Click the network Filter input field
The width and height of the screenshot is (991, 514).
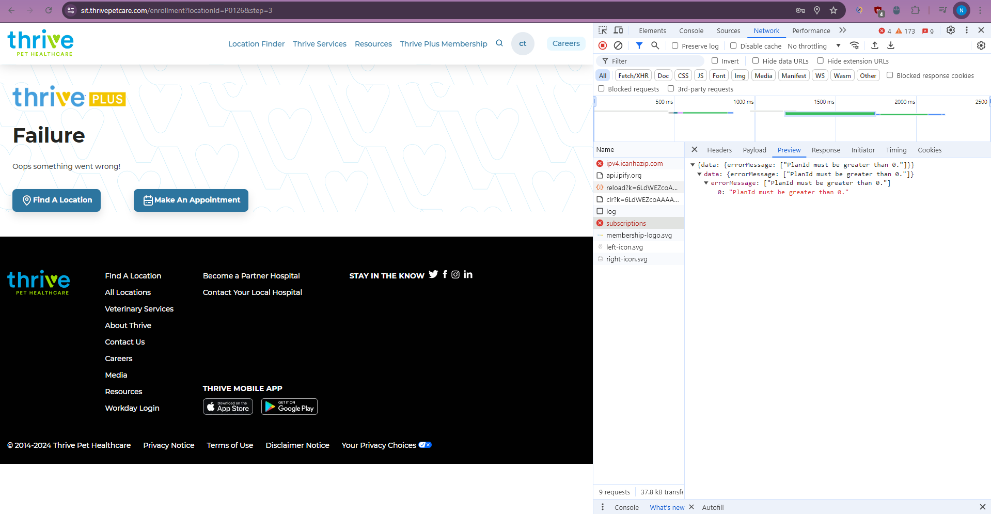tap(650, 61)
